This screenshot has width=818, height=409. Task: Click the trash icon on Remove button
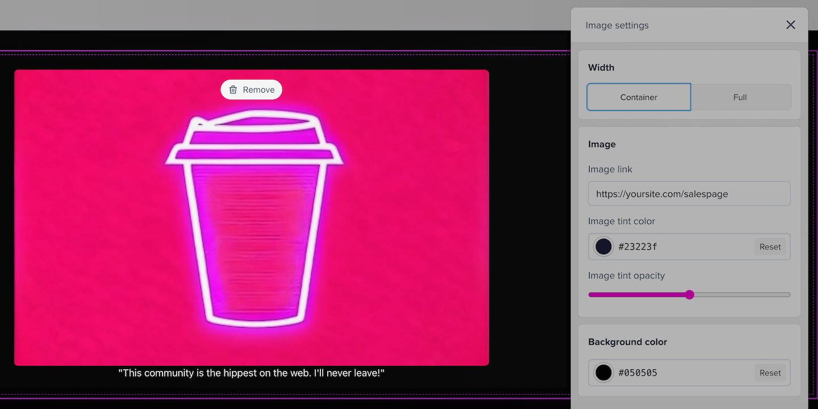233,90
